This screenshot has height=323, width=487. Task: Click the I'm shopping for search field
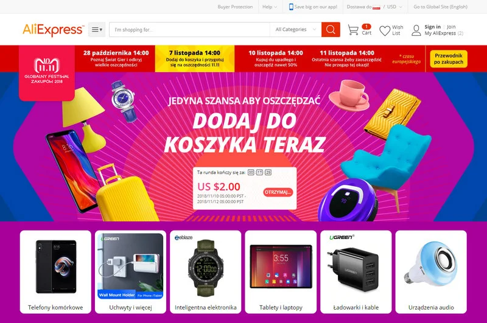[189, 29]
